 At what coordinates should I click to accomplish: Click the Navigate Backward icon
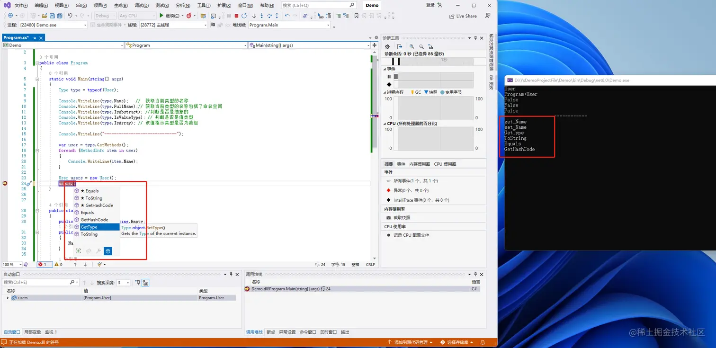coord(10,16)
